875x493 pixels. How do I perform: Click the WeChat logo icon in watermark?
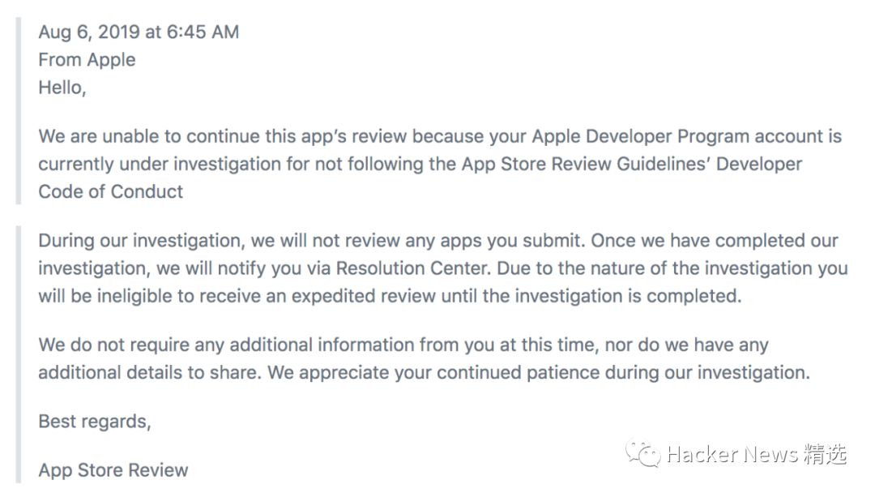pyautogui.click(x=642, y=453)
